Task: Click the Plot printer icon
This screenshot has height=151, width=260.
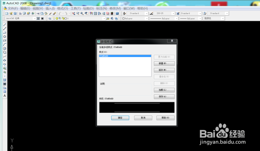Action: pyautogui.click(x=20, y=13)
